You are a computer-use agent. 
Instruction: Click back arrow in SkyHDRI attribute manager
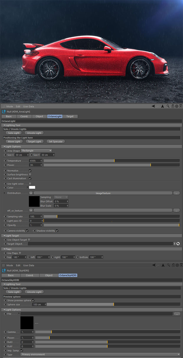(x=153, y=265)
